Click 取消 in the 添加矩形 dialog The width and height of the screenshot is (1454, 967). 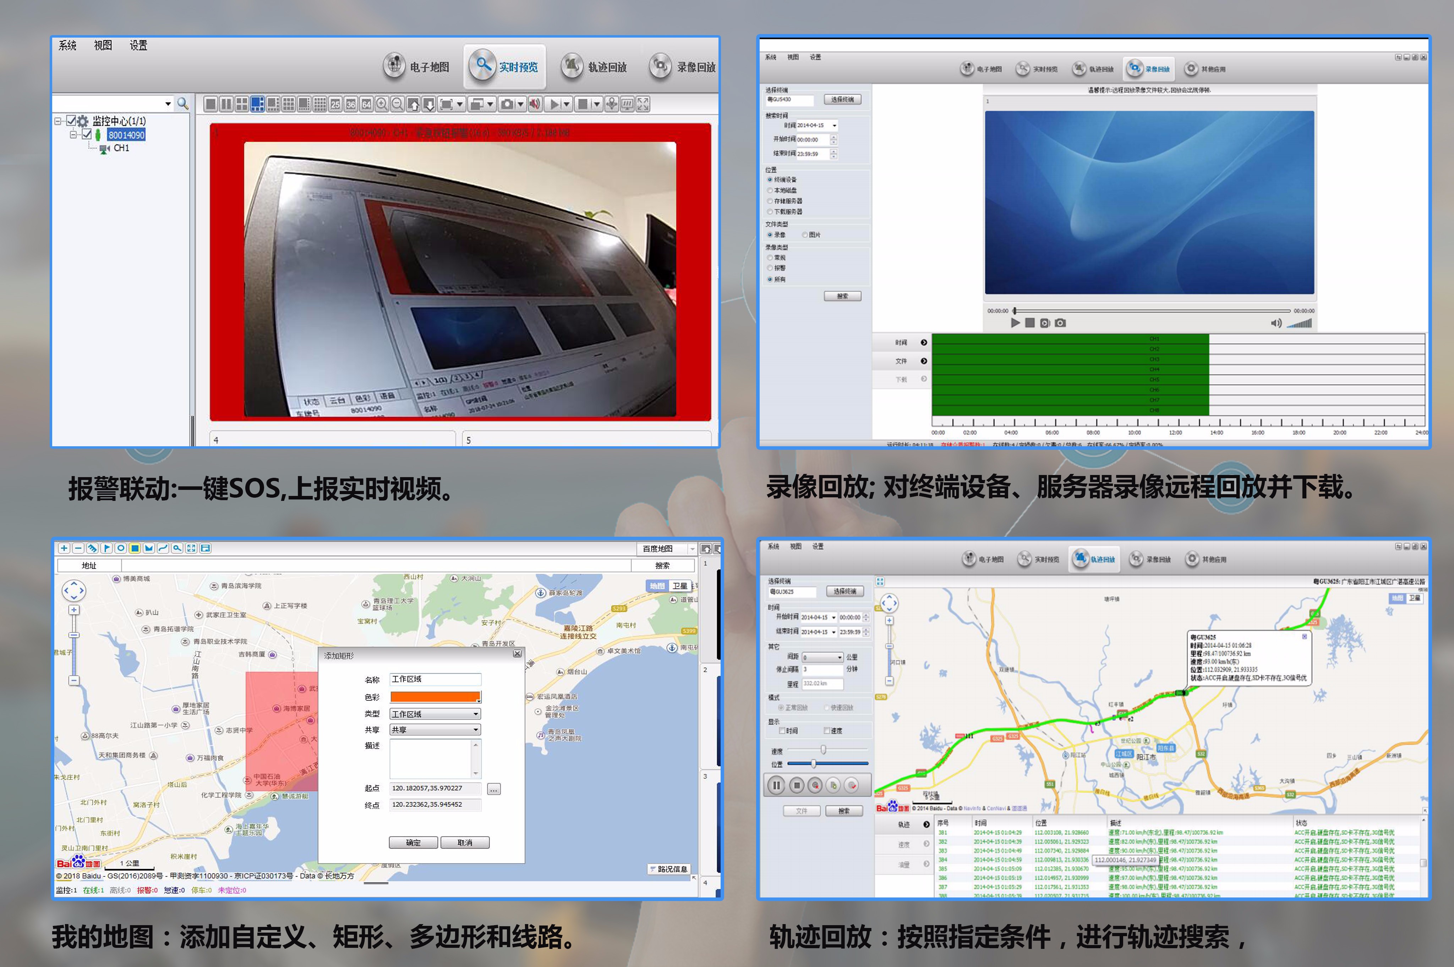(465, 842)
